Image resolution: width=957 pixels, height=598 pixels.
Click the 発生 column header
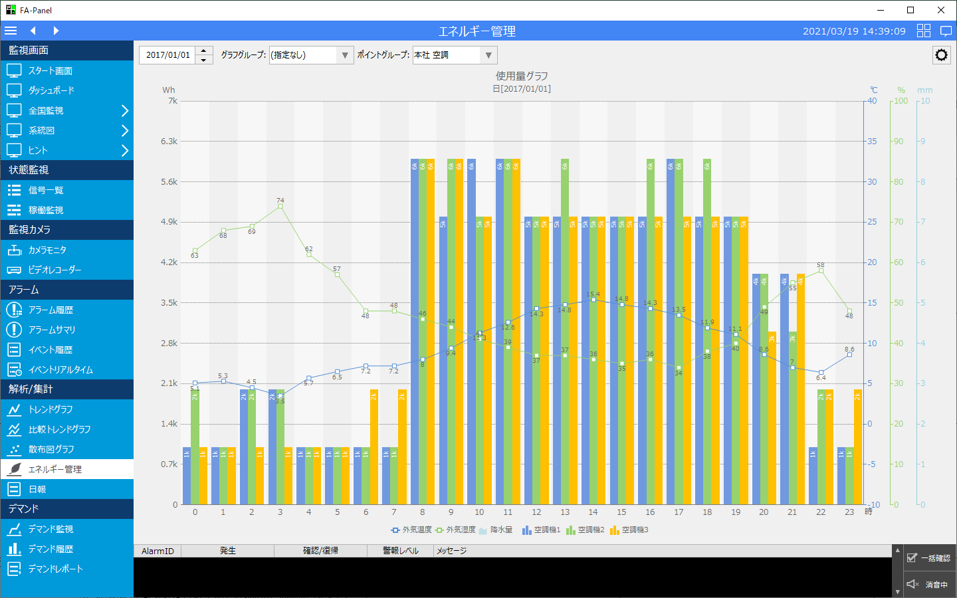[x=228, y=551]
